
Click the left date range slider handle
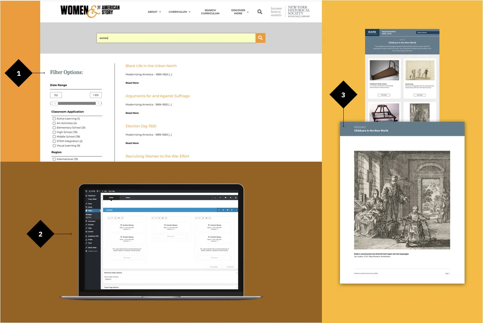click(x=55, y=103)
